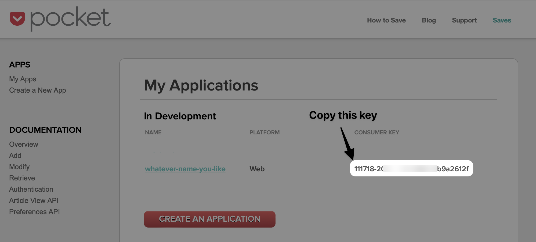This screenshot has width=536, height=242.
Task: Open Saves in the top navigation
Action: pos(502,20)
